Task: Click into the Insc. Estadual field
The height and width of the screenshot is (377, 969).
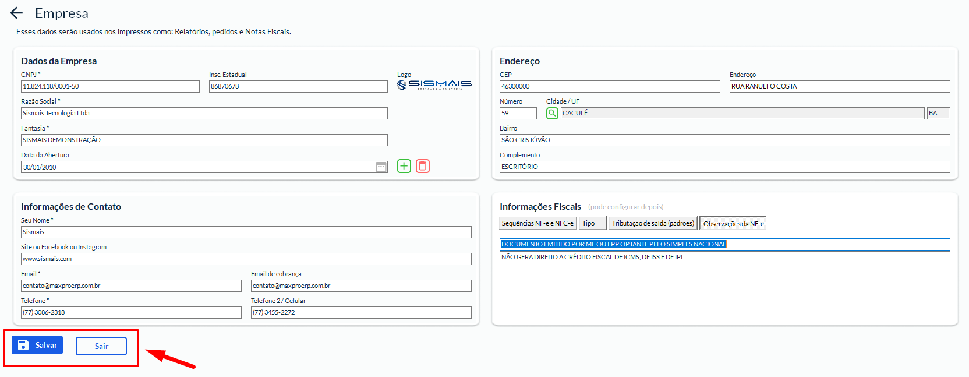Action: click(x=298, y=86)
